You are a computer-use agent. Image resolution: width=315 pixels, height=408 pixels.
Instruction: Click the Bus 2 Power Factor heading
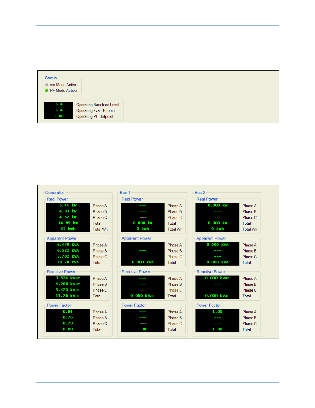click(x=209, y=305)
